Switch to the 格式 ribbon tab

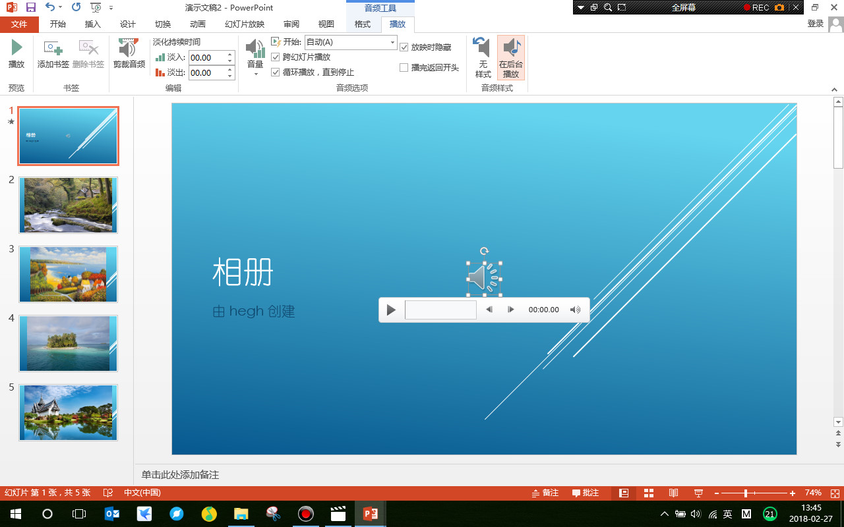[363, 24]
